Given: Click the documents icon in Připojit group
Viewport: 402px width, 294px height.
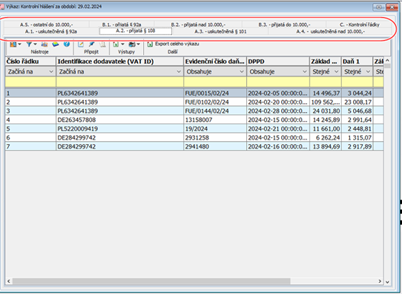Looking at the screenshot, I should (102, 45).
